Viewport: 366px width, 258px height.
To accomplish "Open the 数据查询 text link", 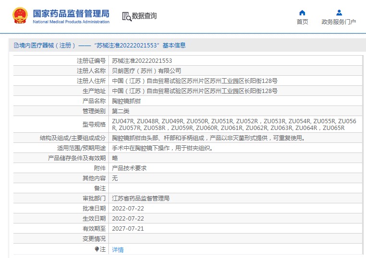I will (144, 16).
